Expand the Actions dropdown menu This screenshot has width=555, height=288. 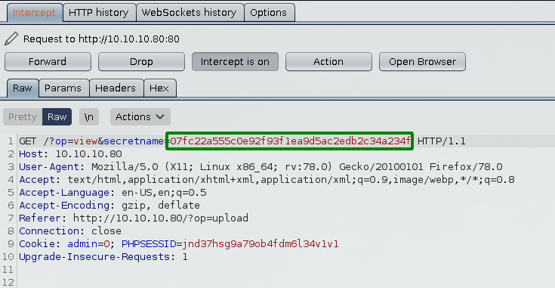[140, 117]
